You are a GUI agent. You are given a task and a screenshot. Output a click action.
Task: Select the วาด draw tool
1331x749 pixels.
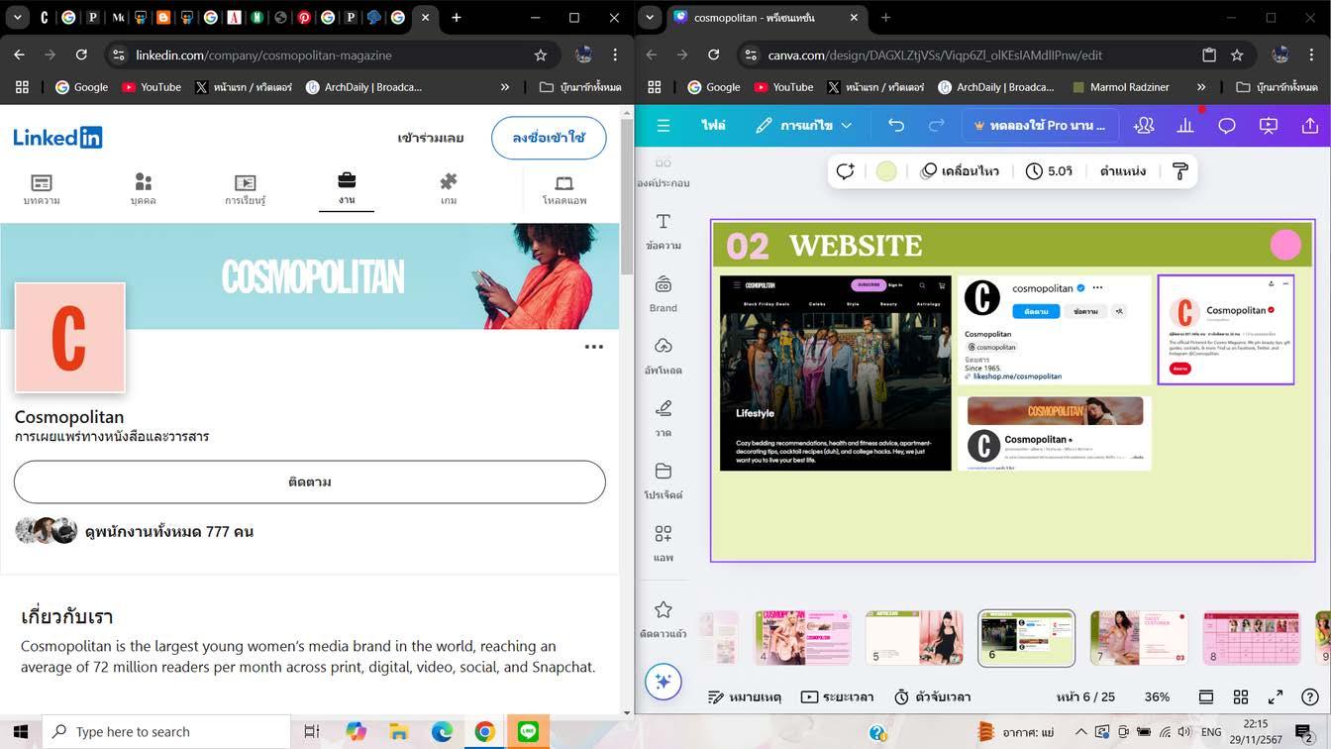tap(664, 419)
